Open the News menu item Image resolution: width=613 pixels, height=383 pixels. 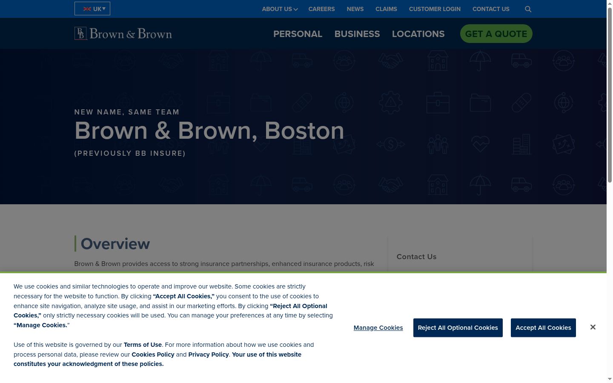[x=355, y=9]
